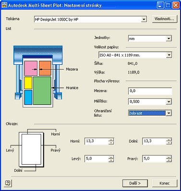181x191 pixels.
Task: Click the Plocha výkresu: heading
Action: coord(107,81)
